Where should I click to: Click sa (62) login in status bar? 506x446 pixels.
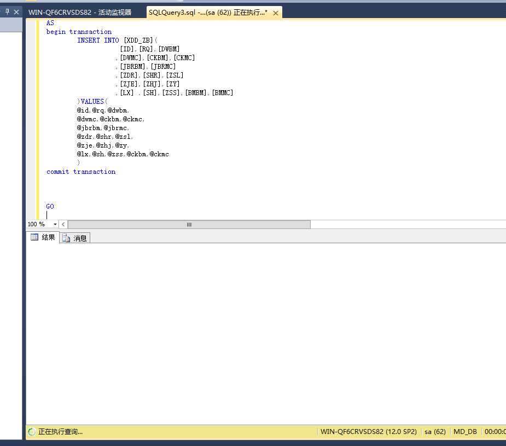coord(435,431)
